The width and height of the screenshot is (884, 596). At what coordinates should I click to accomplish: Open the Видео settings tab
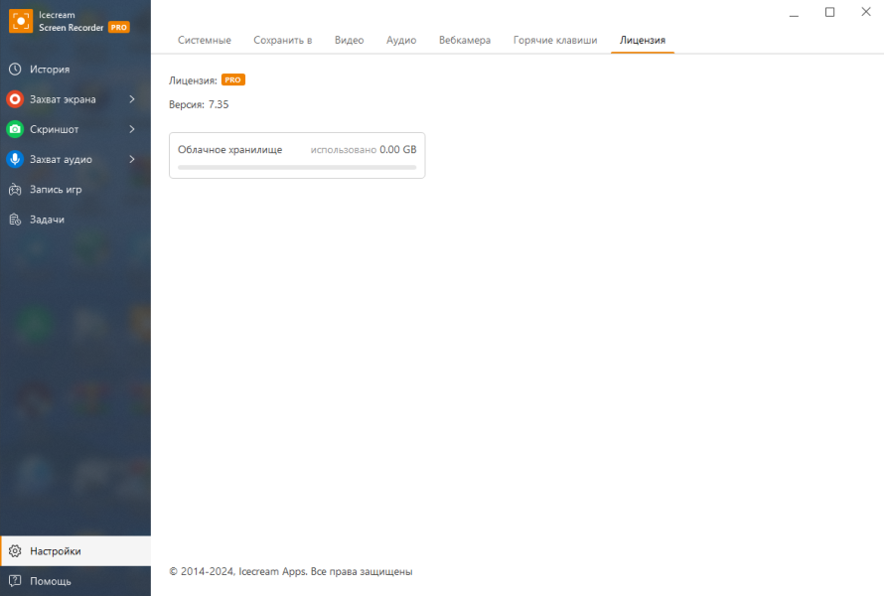(x=350, y=40)
